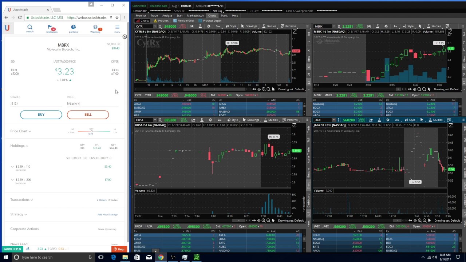The width and height of the screenshot is (466, 262).
Task: Open the portfolio pie chart icon
Action: pyautogui.click(x=73, y=28)
